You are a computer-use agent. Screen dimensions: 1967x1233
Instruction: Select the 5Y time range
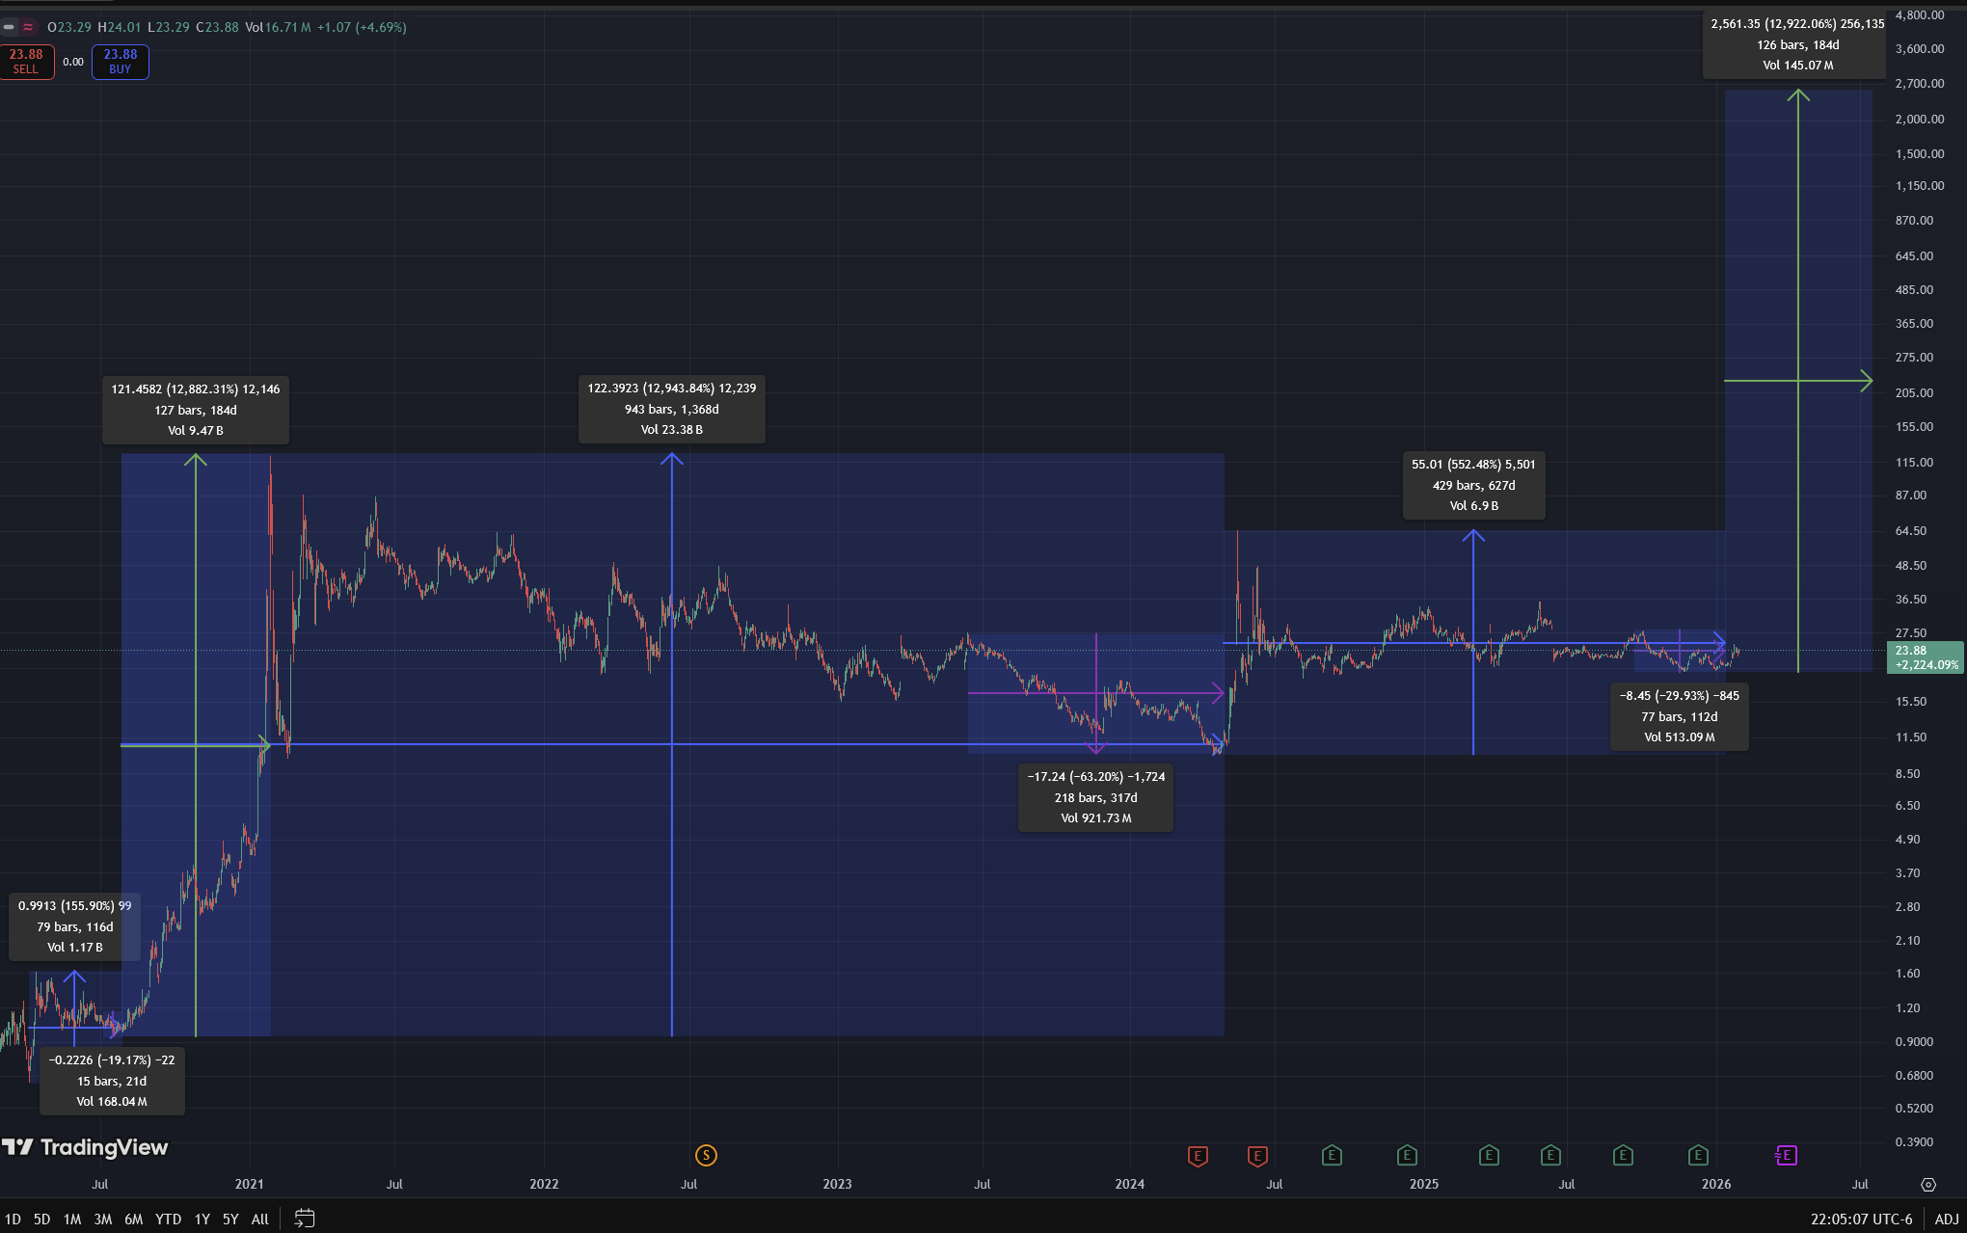(x=230, y=1219)
